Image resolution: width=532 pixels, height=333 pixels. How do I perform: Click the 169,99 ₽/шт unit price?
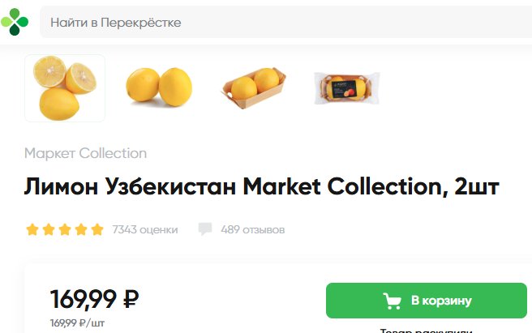pos(77,322)
